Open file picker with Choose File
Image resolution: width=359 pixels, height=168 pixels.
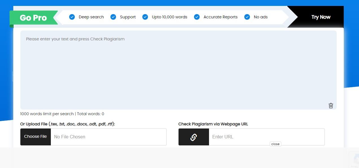[36, 137]
